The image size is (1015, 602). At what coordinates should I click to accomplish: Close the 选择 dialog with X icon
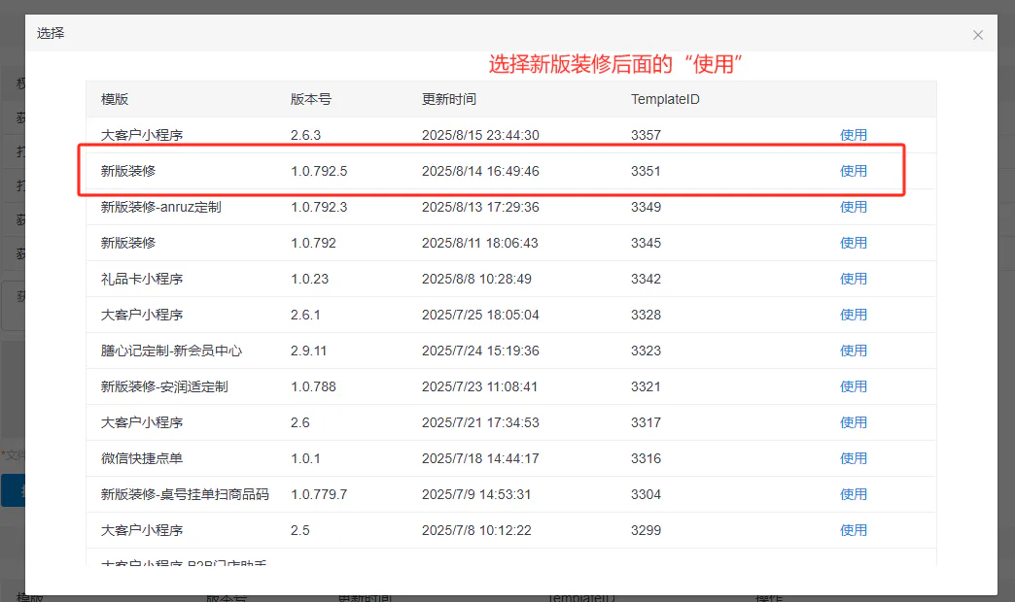[977, 35]
